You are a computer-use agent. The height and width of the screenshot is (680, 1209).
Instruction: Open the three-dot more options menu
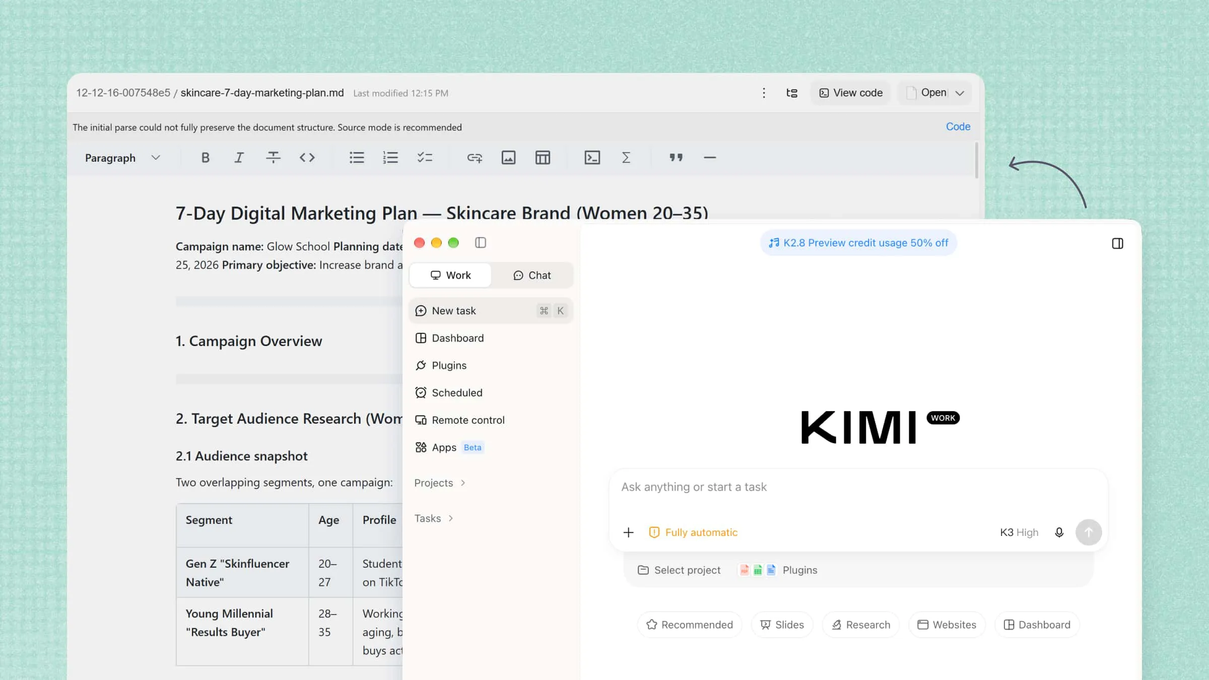click(x=764, y=93)
